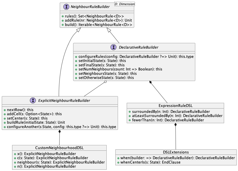Click the purple interface circle in ExplicitNeighbourRuleBuilder
The width and height of the screenshot is (238, 171).
coord(33,100)
